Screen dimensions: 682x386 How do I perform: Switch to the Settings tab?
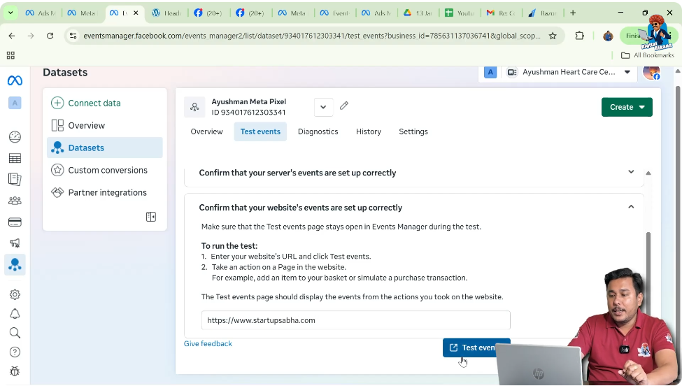tap(413, 131)
